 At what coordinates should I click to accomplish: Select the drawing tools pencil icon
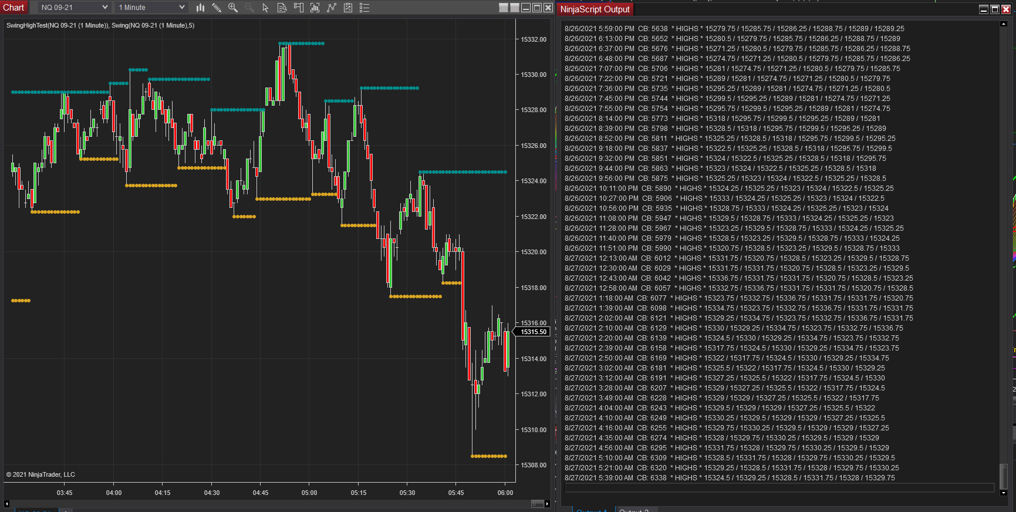(217, 8)
